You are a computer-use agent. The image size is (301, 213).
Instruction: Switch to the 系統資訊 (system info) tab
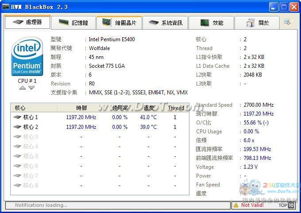point(165,23)
